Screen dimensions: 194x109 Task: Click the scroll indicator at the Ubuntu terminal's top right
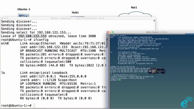pyautogui.click(x=154, y=21)
